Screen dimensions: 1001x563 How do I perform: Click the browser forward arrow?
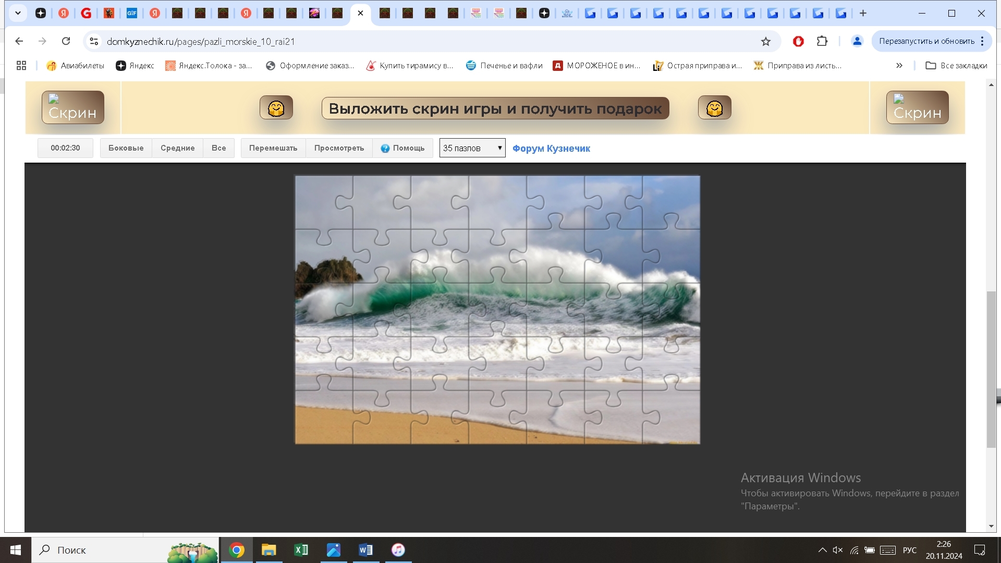43,41
